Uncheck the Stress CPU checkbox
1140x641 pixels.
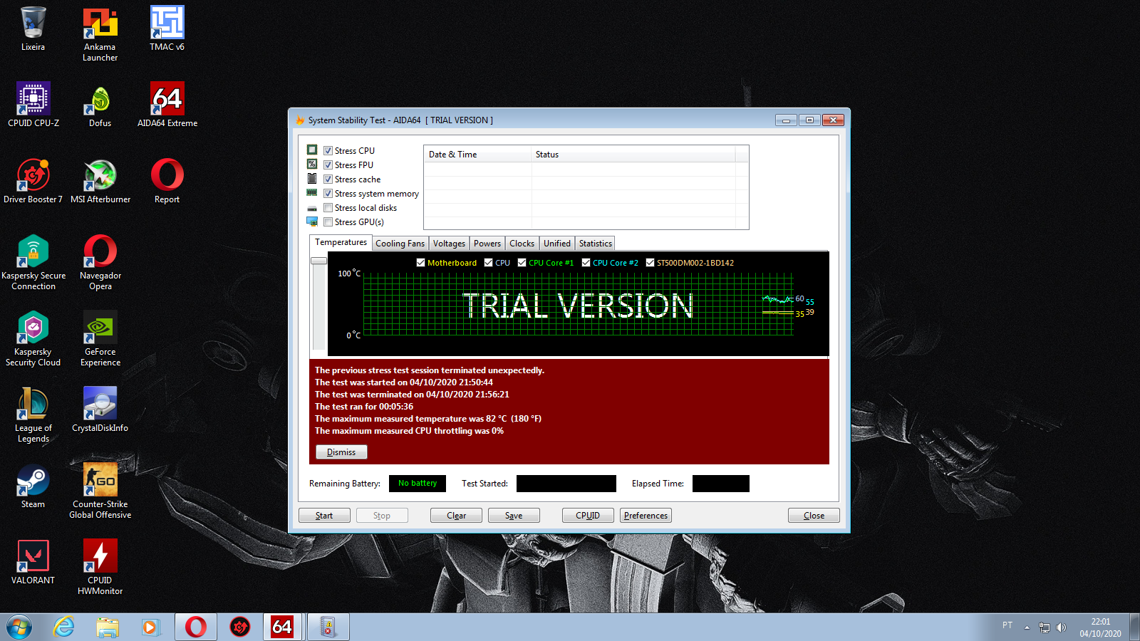(x=328, y=151)
